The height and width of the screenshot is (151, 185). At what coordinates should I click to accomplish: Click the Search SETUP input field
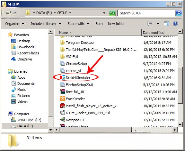click(x=146, y=13)
